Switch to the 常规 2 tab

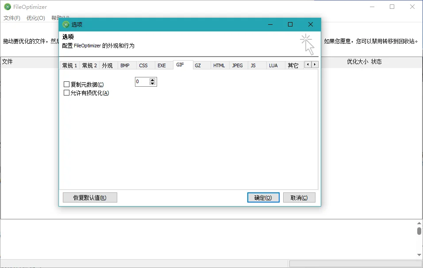[x=89, y=65]
